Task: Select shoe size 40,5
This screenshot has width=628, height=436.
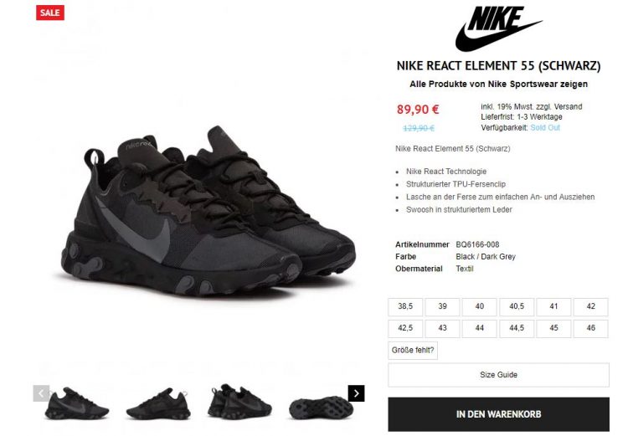Action: tap(517, 306)
